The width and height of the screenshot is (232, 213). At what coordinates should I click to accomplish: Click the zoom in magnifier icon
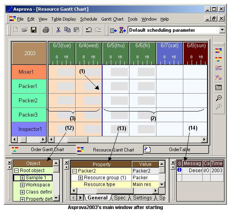pyautogui.click(x=219, y=107)
